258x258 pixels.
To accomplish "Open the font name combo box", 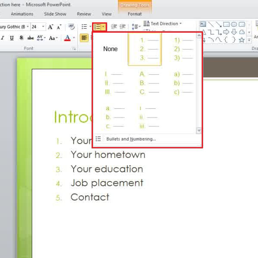I will click(15, 27).
